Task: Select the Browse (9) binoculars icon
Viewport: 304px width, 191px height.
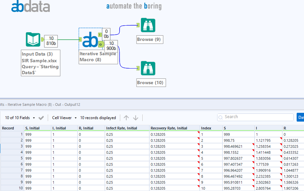Action: click(148, 25)
